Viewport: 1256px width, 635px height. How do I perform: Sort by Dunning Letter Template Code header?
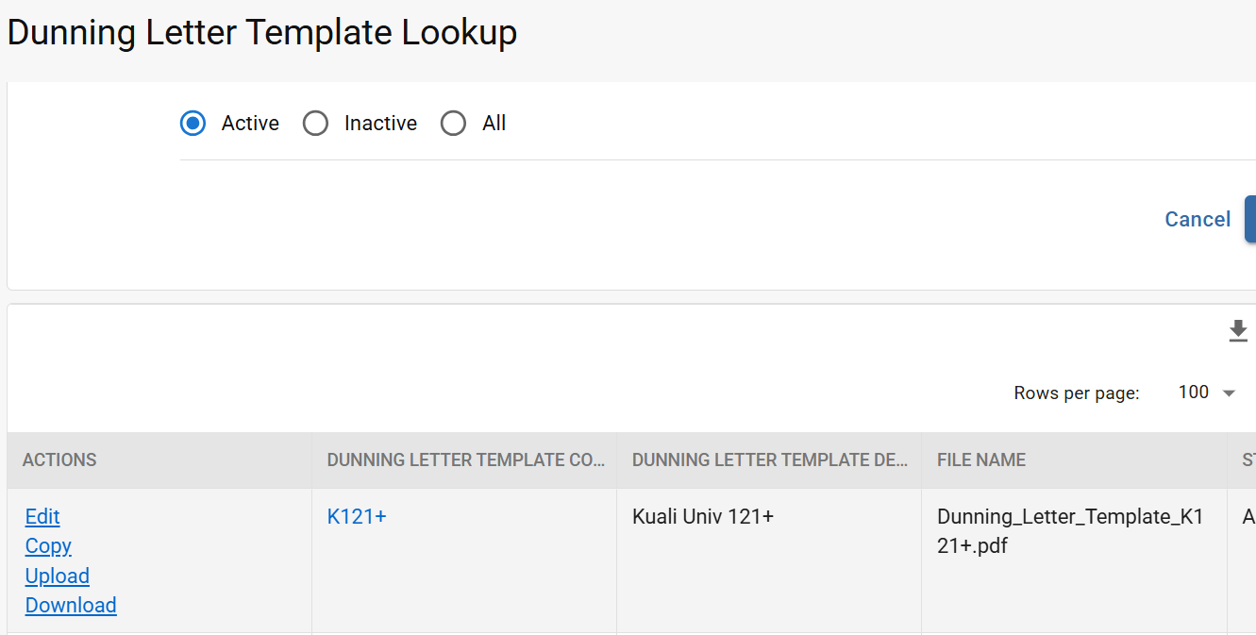pos(466,460)
